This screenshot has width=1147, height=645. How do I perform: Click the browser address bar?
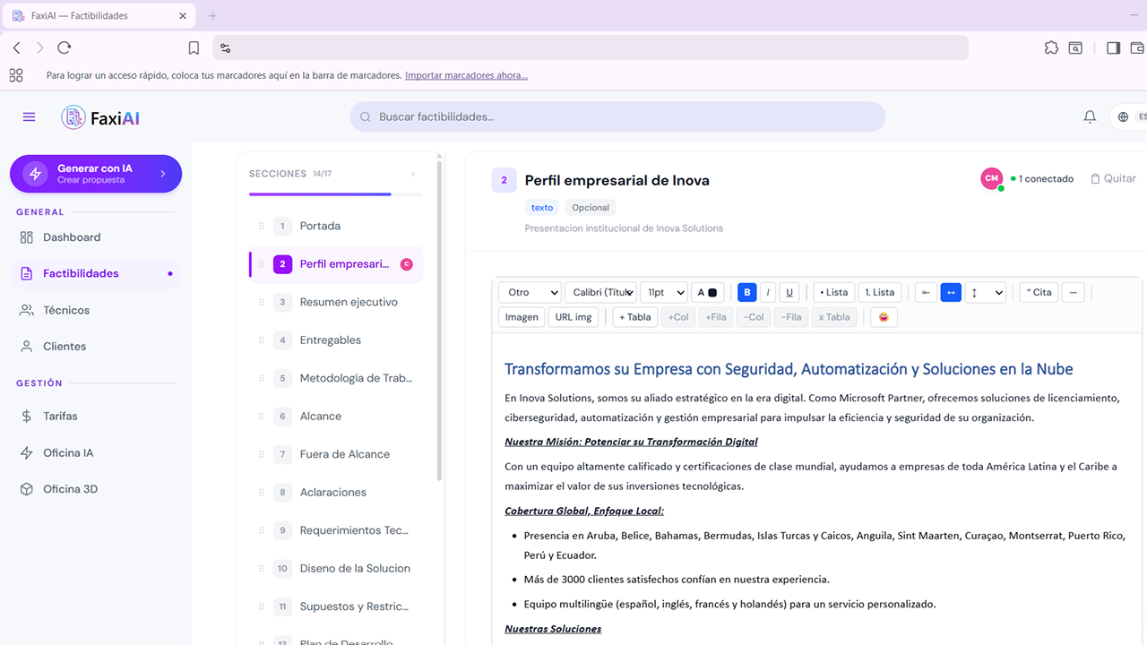click(591, 48)
